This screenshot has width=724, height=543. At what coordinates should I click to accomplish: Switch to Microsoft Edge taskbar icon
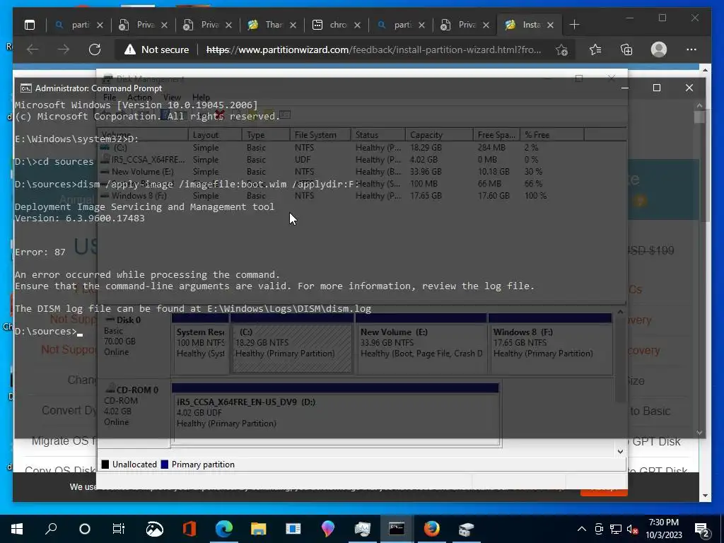224,529
